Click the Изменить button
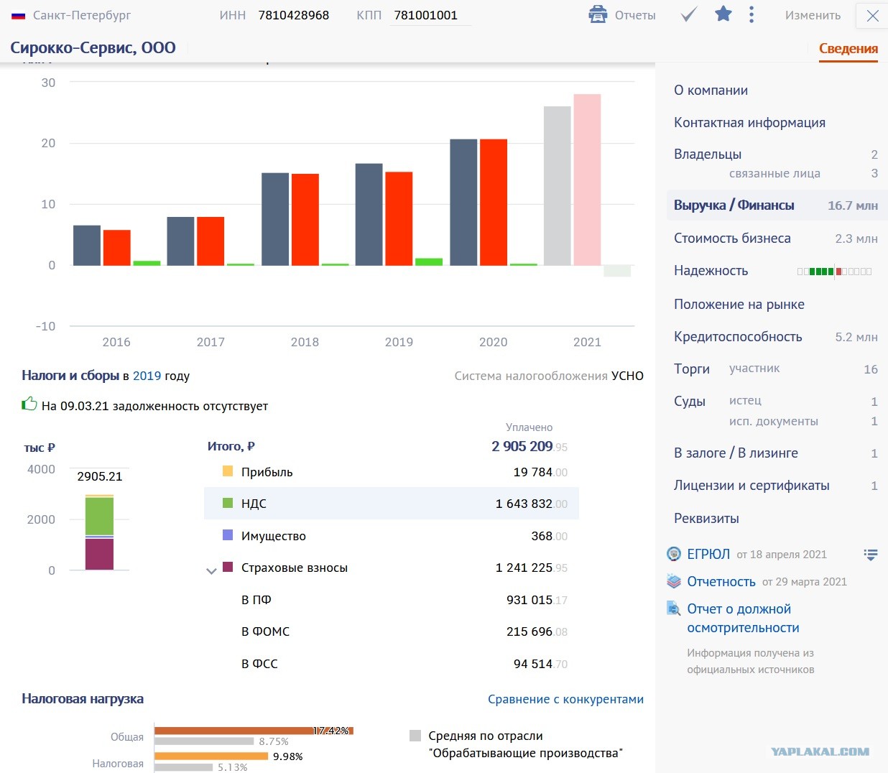 tap(813, 15)
